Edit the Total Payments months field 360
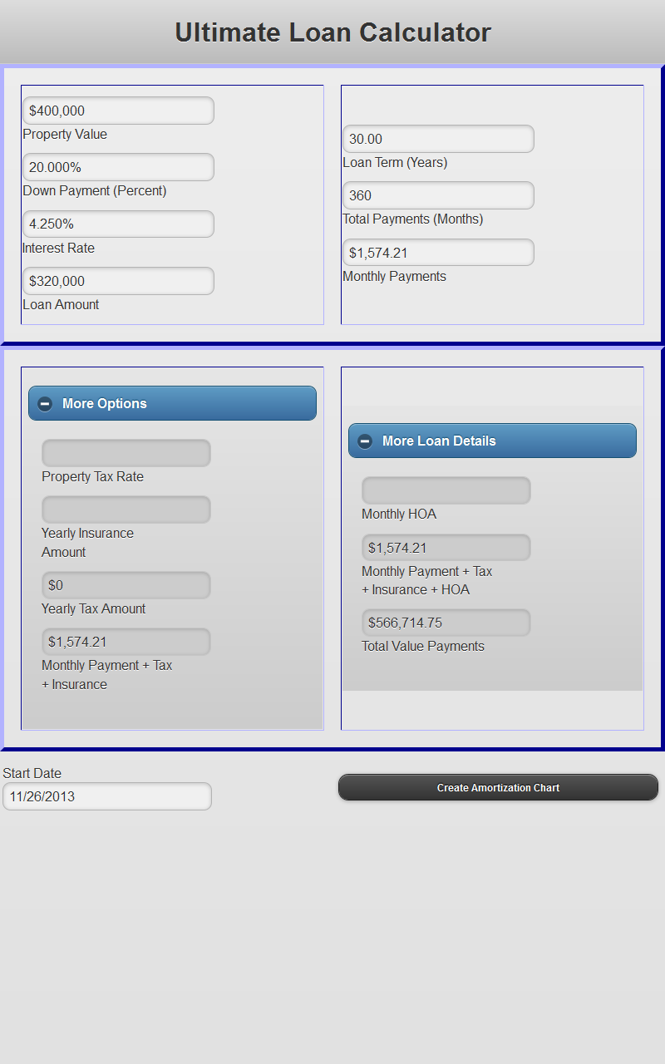 click(438, 195)
